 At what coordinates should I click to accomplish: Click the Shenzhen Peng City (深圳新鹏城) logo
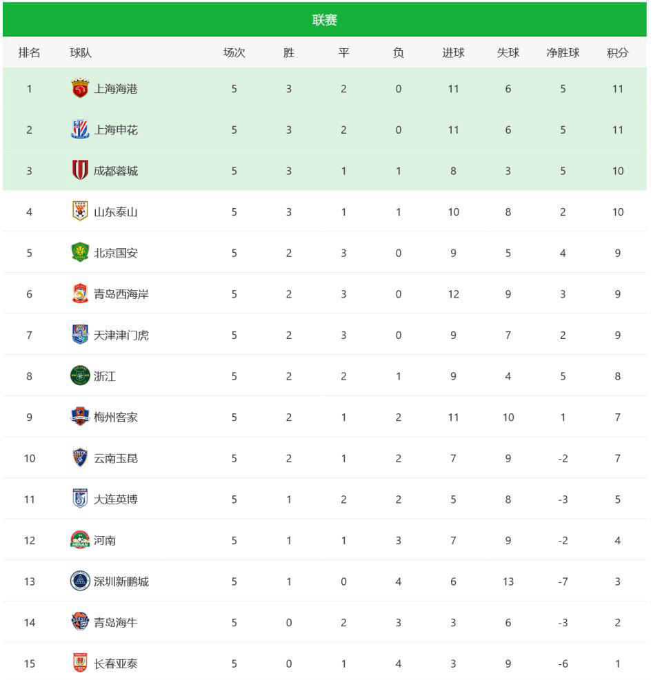(x=80, y=581)
